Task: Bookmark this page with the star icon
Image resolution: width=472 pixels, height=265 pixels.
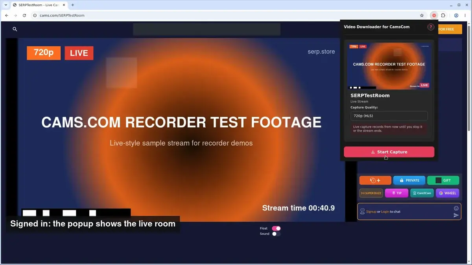Action: [422, 15]
